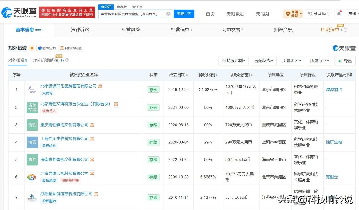Click equity structure icon next to 北京青怡文博科技合伙企业
The image size is (359, 210).
point(116,104)
